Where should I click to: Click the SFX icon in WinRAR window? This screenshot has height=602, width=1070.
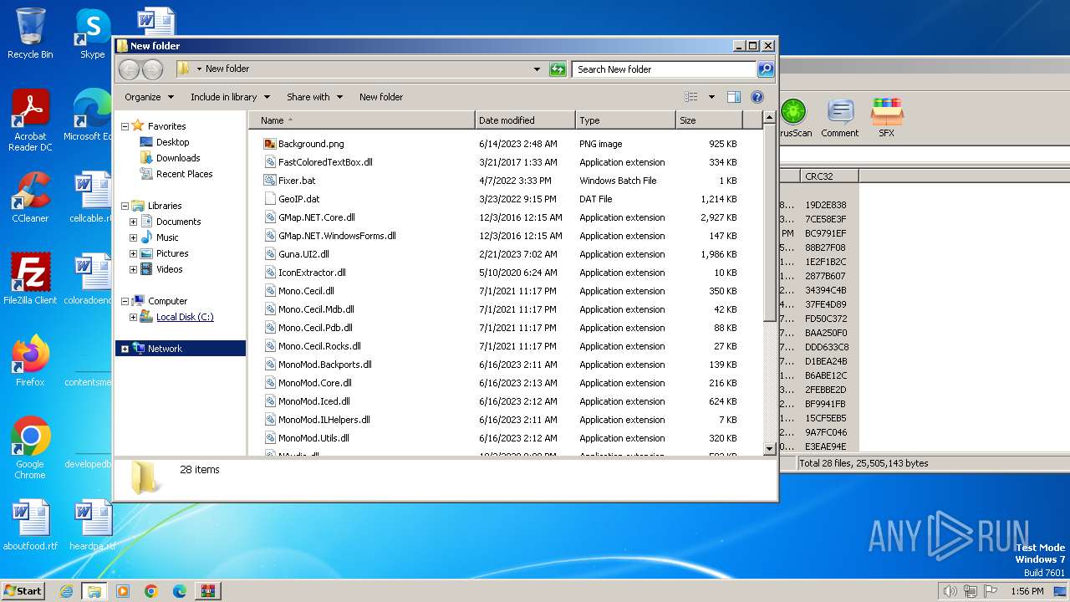coord(886,118)
